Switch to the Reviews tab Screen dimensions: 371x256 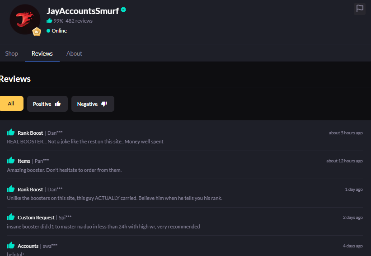(x=42, y=53)
